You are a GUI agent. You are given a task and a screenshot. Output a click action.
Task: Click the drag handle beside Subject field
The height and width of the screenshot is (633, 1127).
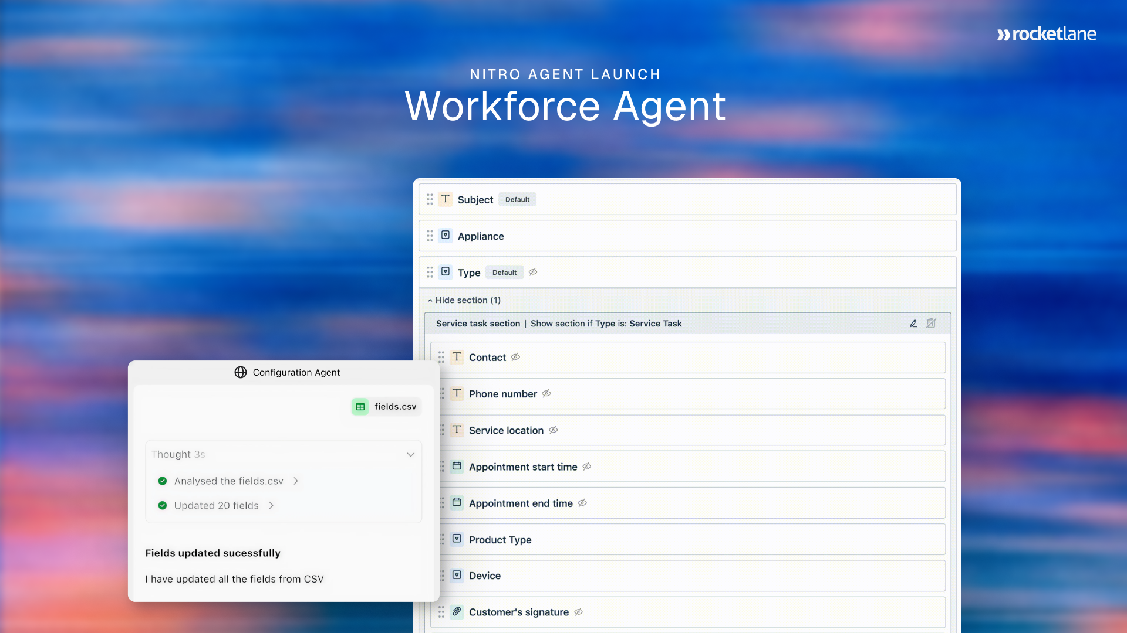click(430, 199)
